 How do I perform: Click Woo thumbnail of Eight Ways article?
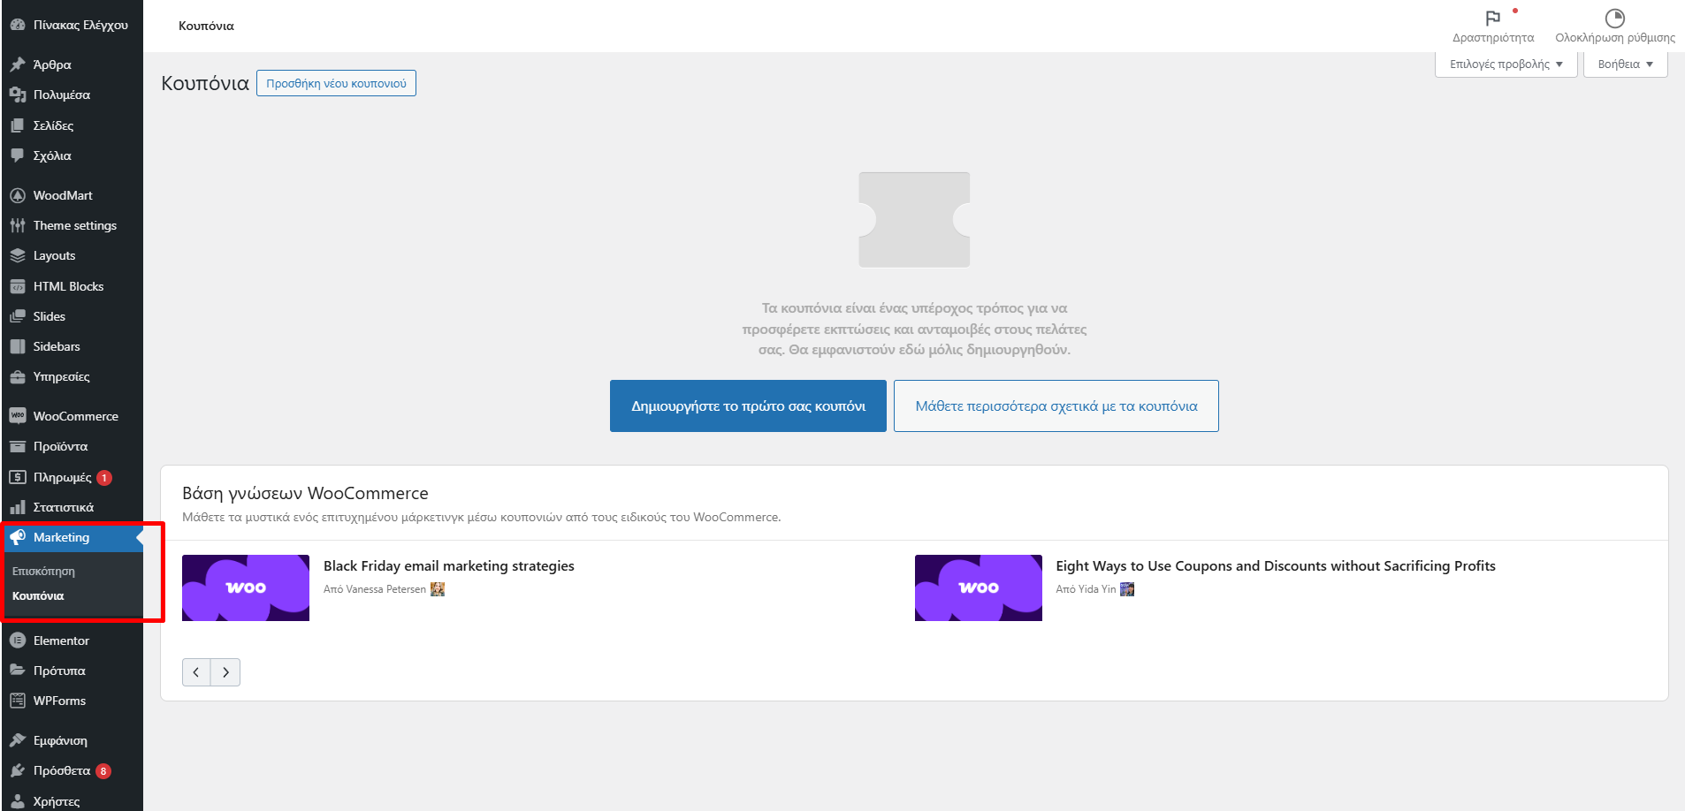(x=979, y=587)
